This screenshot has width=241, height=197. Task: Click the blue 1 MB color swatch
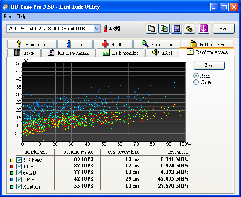[12, 180]
